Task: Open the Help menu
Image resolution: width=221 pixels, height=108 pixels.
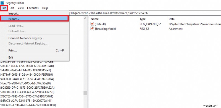Action: tap(45, 8)
